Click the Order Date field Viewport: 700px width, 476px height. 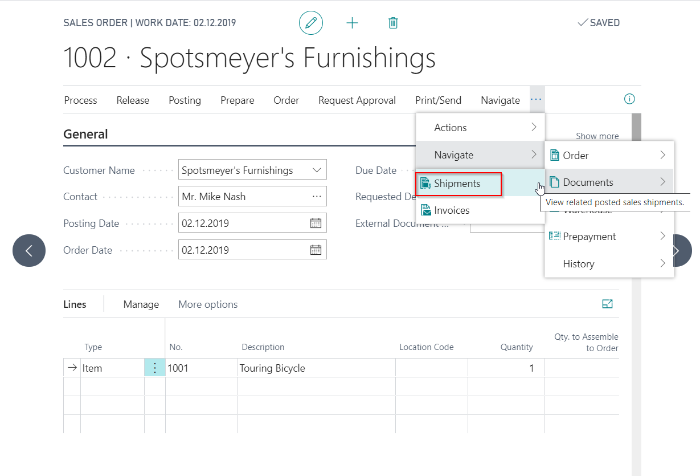pos(252,250)
